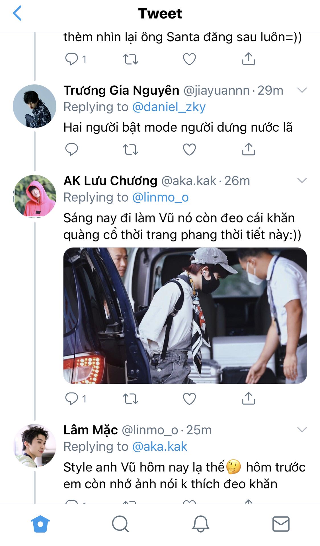Screen dimensions: 320x546
Task: Share Trương Gia Nguyên's reply
Action: click(249, 149)
